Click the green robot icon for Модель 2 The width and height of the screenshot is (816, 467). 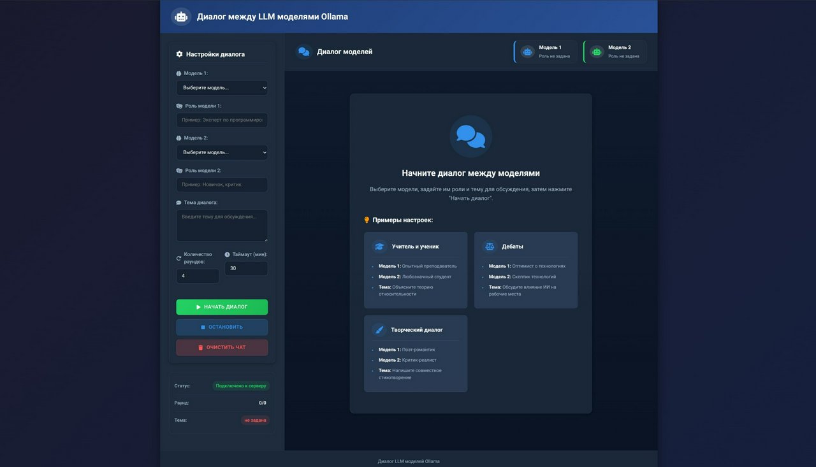click(x=597, y=52)
